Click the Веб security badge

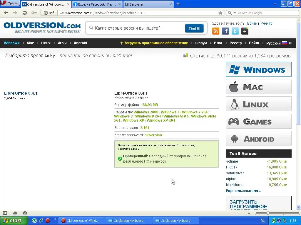[x=49, y=13]
